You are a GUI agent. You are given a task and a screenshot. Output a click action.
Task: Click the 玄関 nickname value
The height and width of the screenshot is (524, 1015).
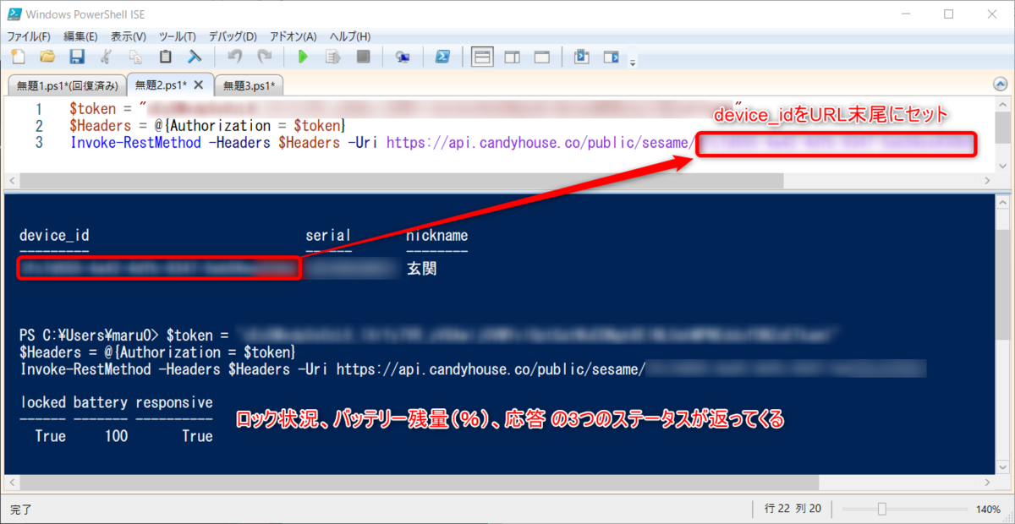click(422, 269)
